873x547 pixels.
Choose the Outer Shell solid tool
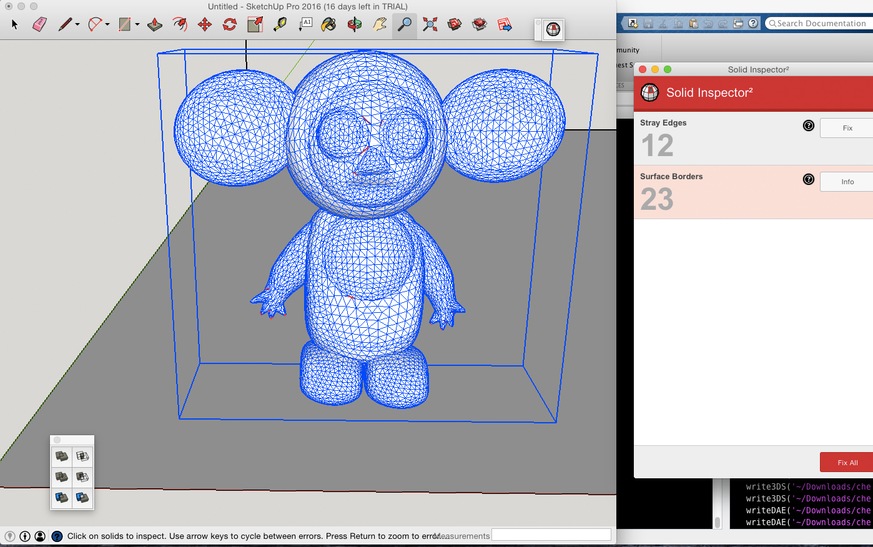(x=61, y=456)
